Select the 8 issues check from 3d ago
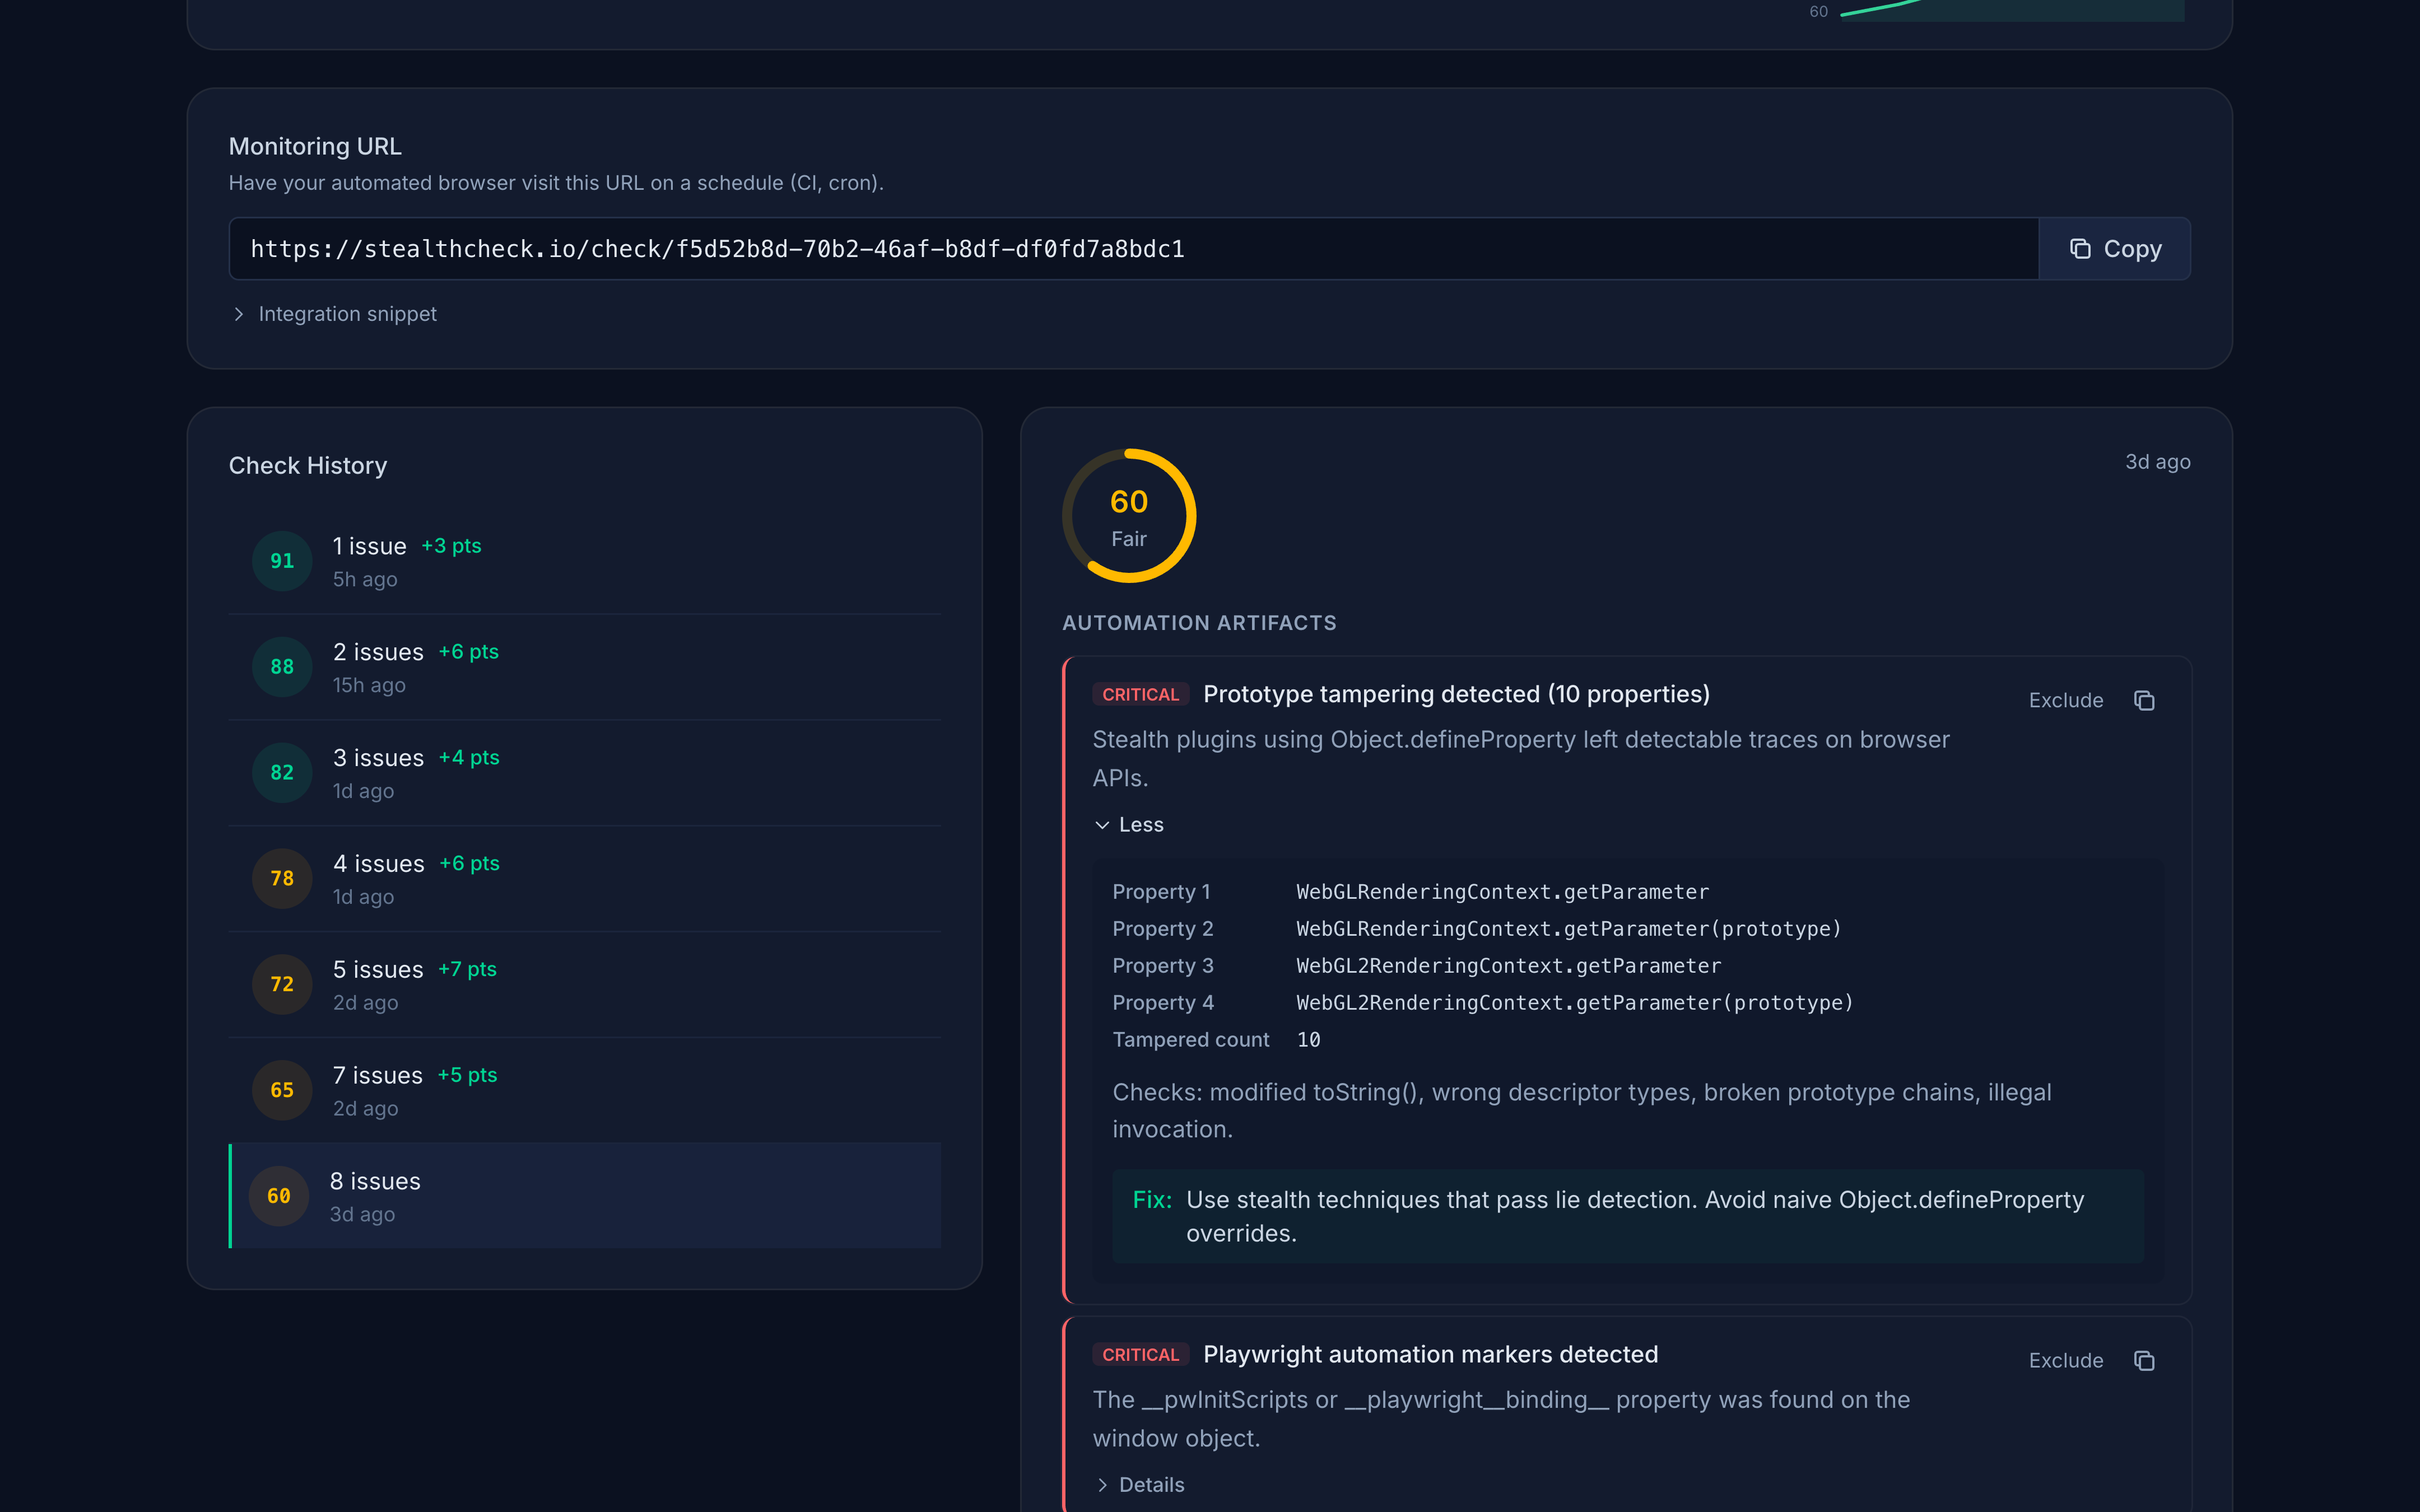 (x=585, y=1196)
